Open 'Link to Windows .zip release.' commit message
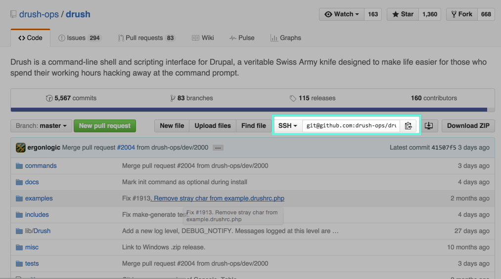 tap(164, 247)
